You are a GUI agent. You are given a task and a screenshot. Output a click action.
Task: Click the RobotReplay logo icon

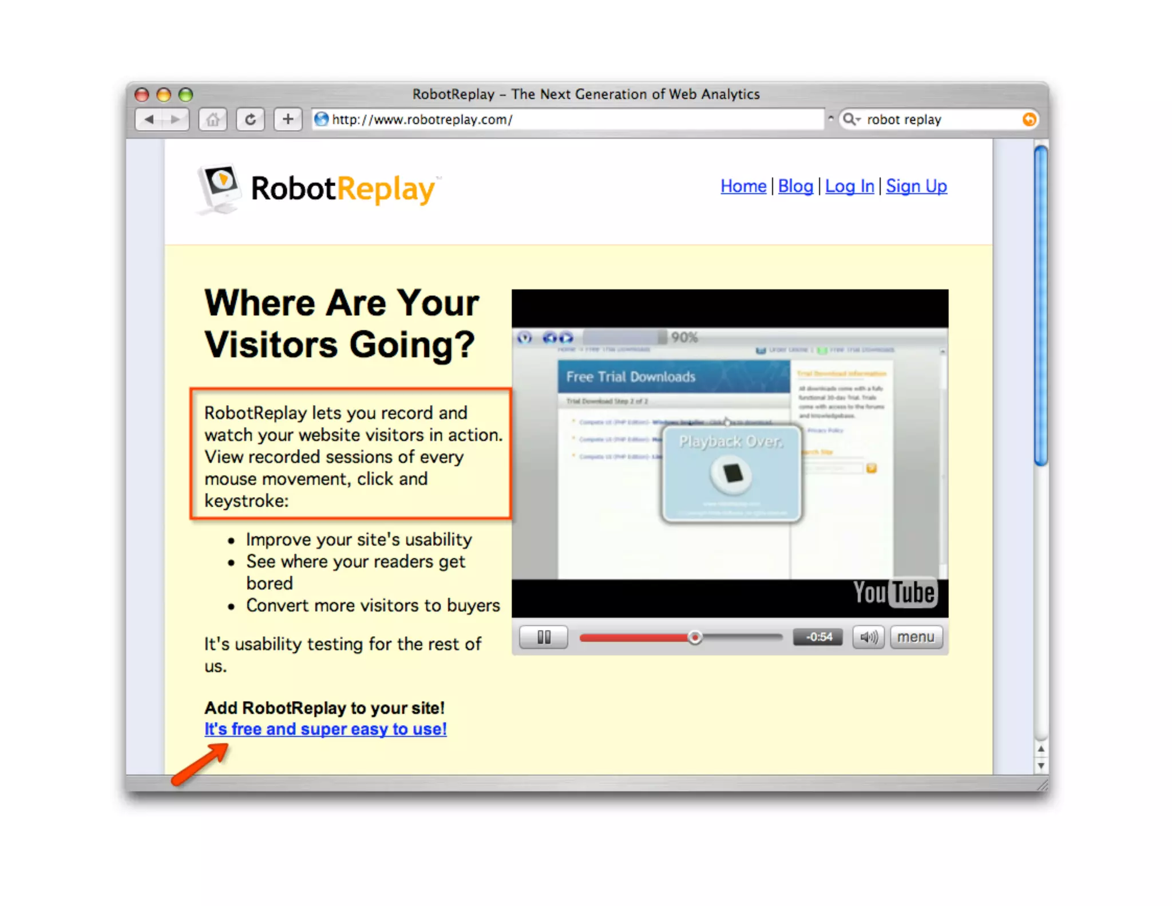coord(220,188)
